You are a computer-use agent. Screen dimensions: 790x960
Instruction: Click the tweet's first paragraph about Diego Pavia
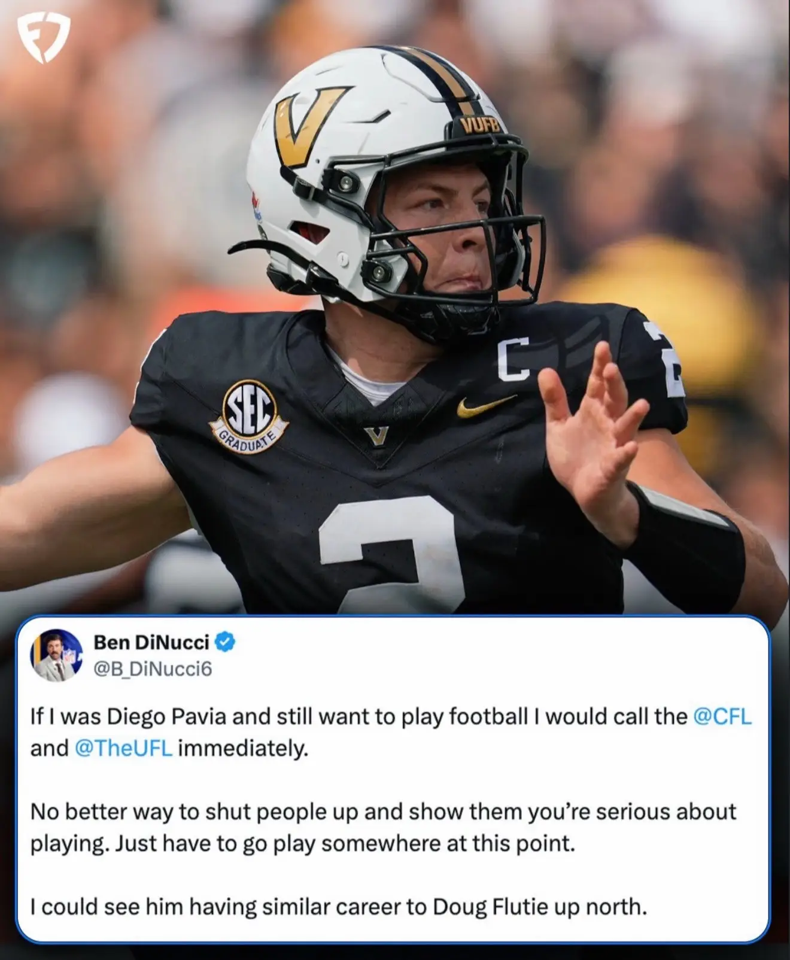click(391, 733)
